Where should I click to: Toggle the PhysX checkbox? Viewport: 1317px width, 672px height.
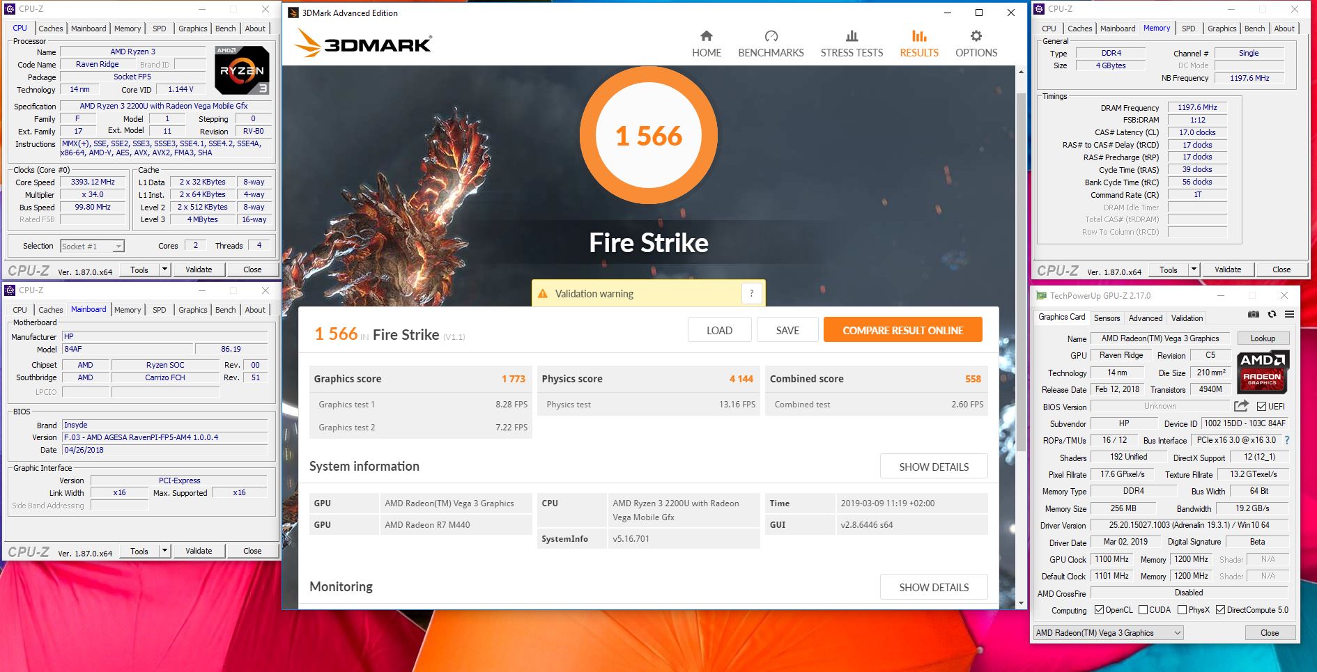pos(1182,609)
